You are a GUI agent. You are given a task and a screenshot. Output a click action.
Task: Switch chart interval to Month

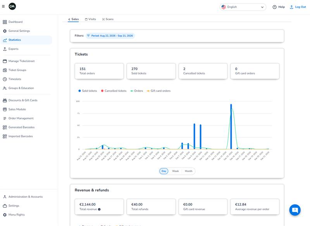click(188, 171)
